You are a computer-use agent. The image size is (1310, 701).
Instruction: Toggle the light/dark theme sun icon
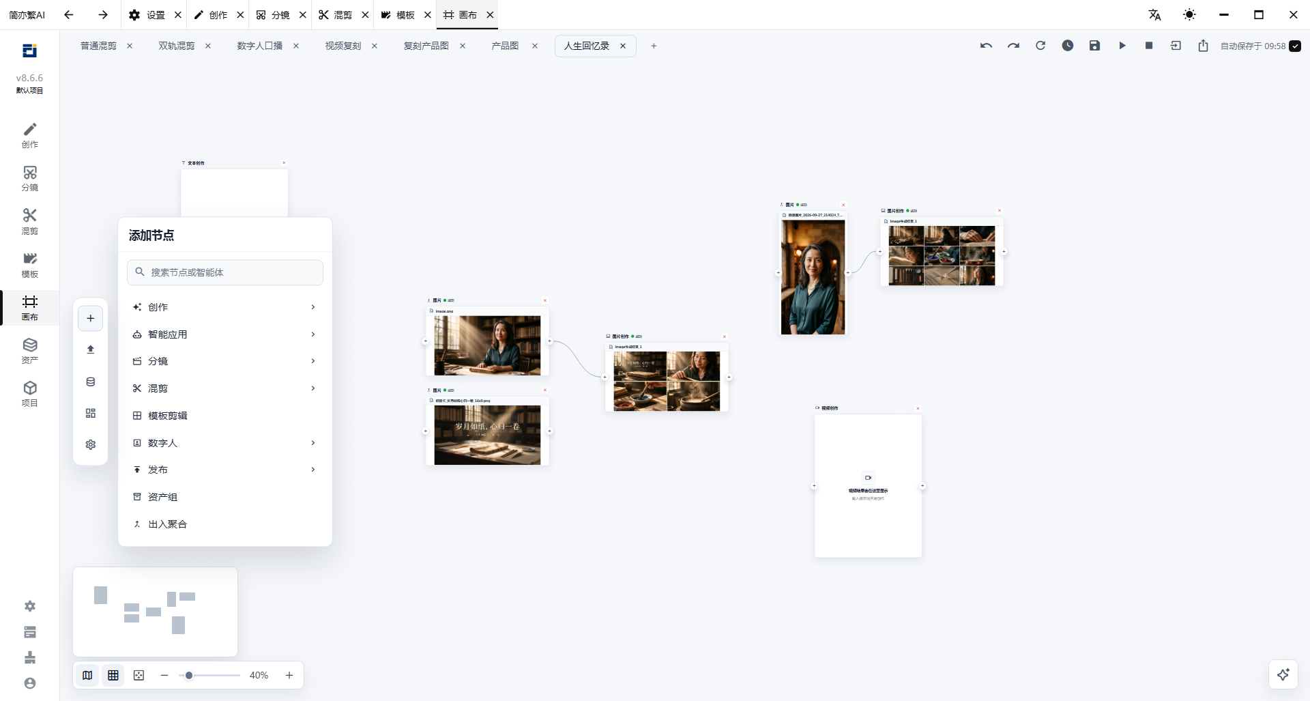1189,15
